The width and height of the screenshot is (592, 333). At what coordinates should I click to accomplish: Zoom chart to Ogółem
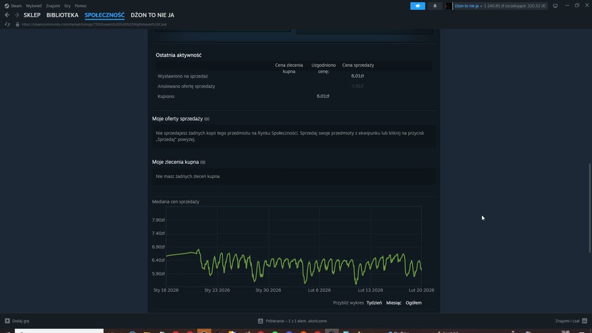[413, 303]
